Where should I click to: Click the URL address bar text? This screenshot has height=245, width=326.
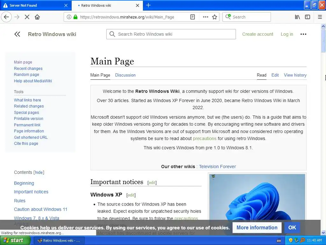tap(127, 17)
